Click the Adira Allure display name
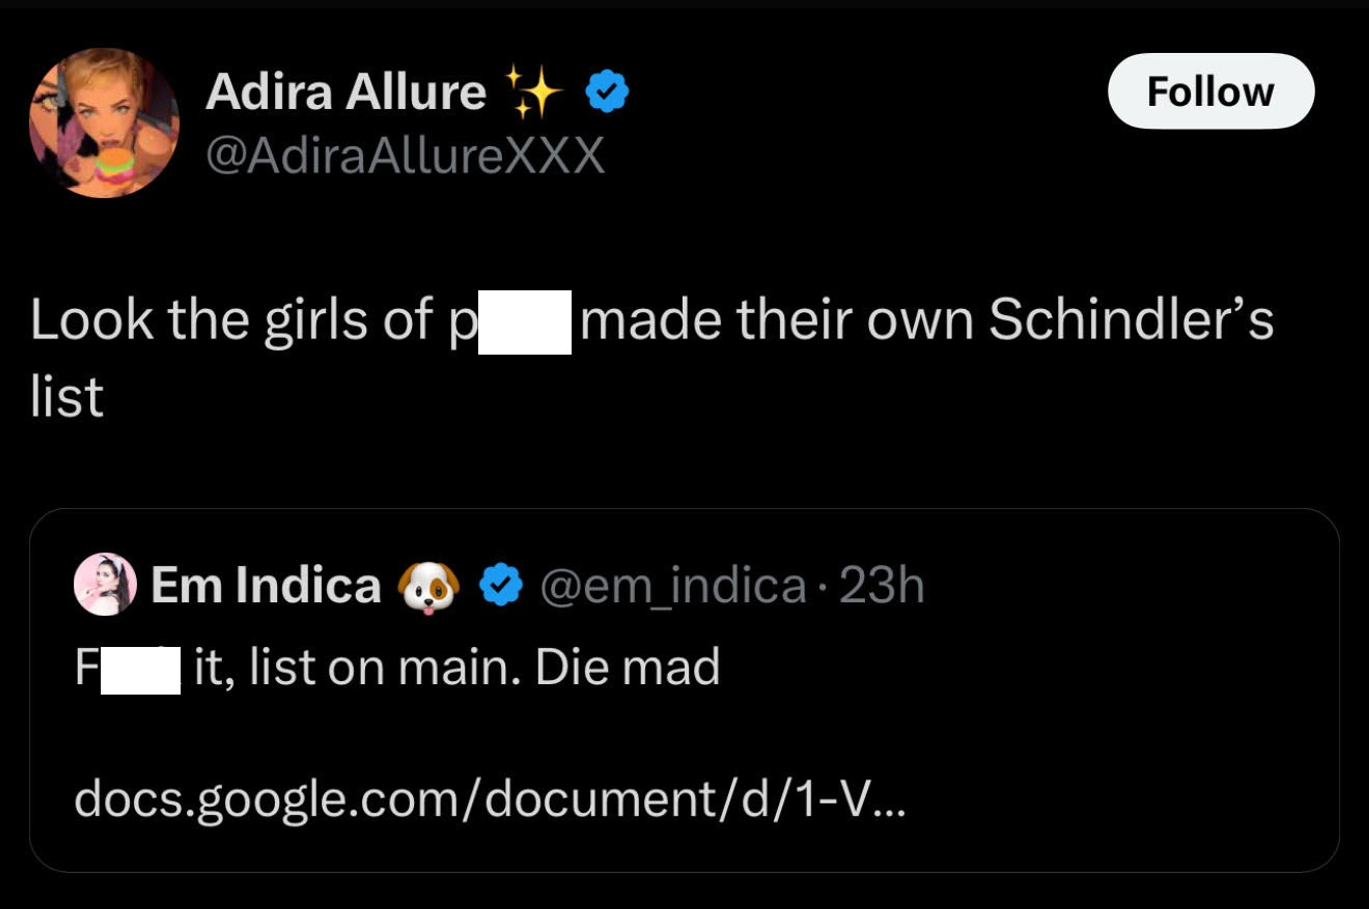1369x909 pixels. pos(346,92)
